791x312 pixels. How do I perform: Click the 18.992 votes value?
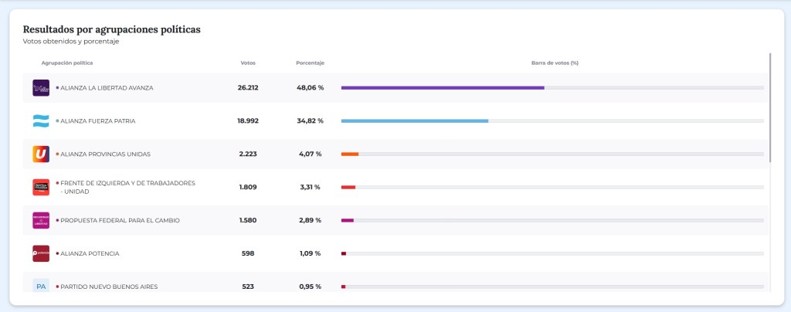pyautogui.click(x=248, y=121)
